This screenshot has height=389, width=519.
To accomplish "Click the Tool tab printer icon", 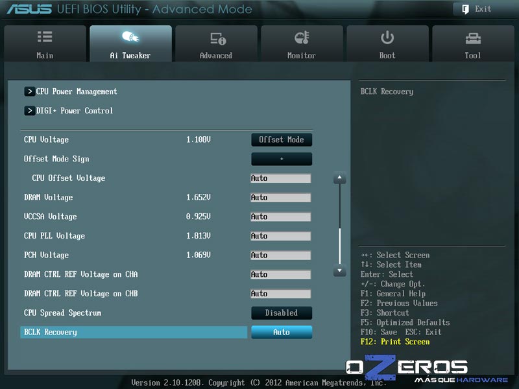I will point(473,38).
